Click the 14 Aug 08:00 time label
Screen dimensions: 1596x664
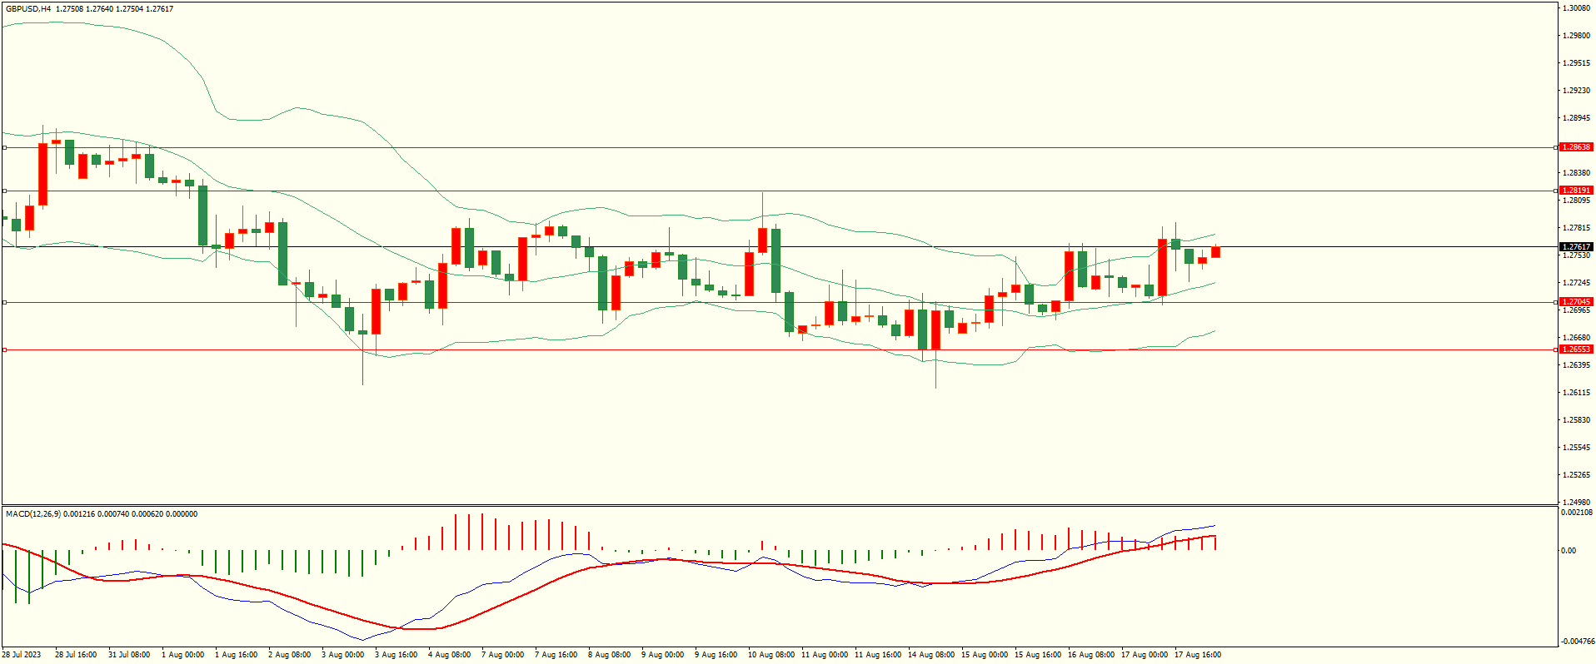[931, 655]
